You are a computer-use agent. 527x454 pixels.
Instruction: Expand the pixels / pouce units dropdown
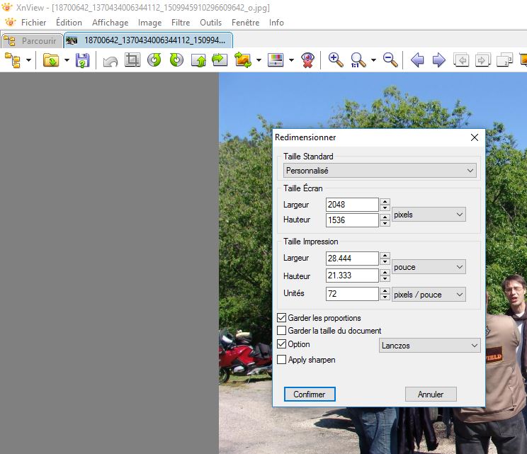pyautogui.click(x=429, y=295)
